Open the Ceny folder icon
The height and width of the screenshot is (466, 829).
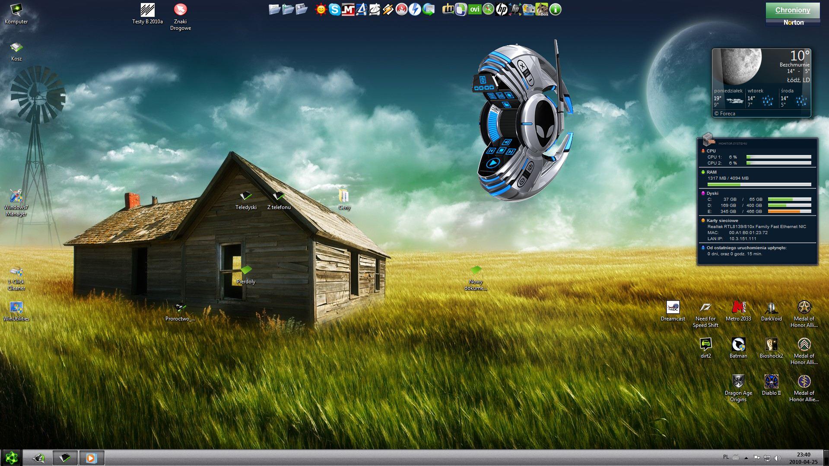(344, 200)
